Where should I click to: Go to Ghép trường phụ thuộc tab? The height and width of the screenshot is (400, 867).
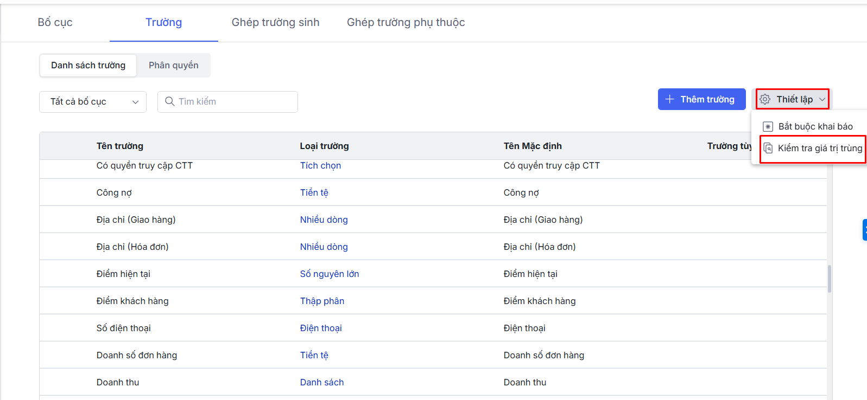coord(406,22)
